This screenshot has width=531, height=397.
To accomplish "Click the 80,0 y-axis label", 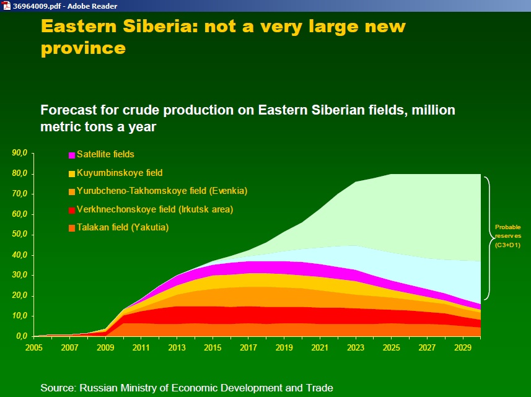I will tap(20, 173).
